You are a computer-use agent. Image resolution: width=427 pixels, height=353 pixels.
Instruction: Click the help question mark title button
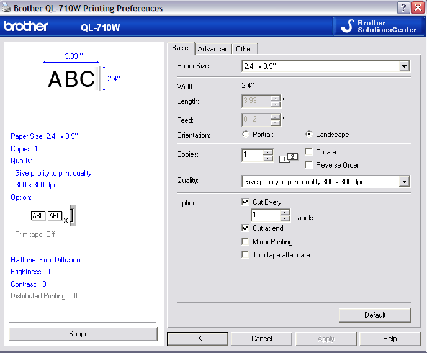[403, 7]
